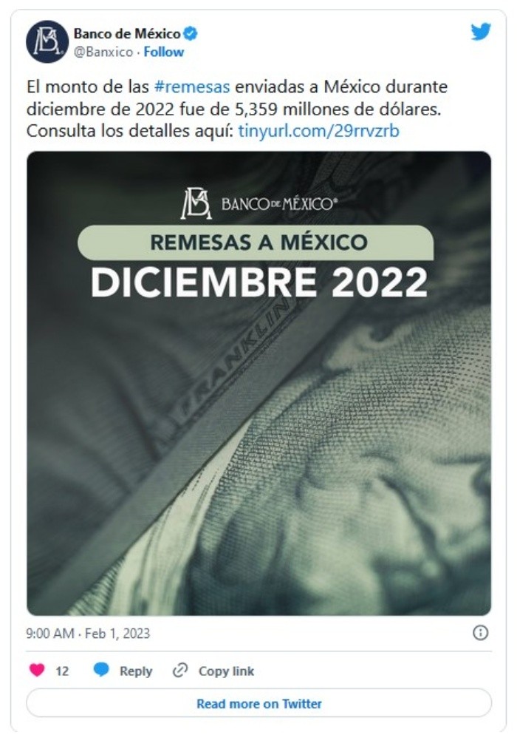Open the tweet info circle icon
Image resolution: width=517 pixels, height=749 pixels.
pyautogui.click(x=480, y=633)
